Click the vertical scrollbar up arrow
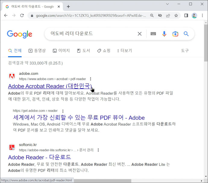This screenshot has height=183, width=208. [206, 23]
